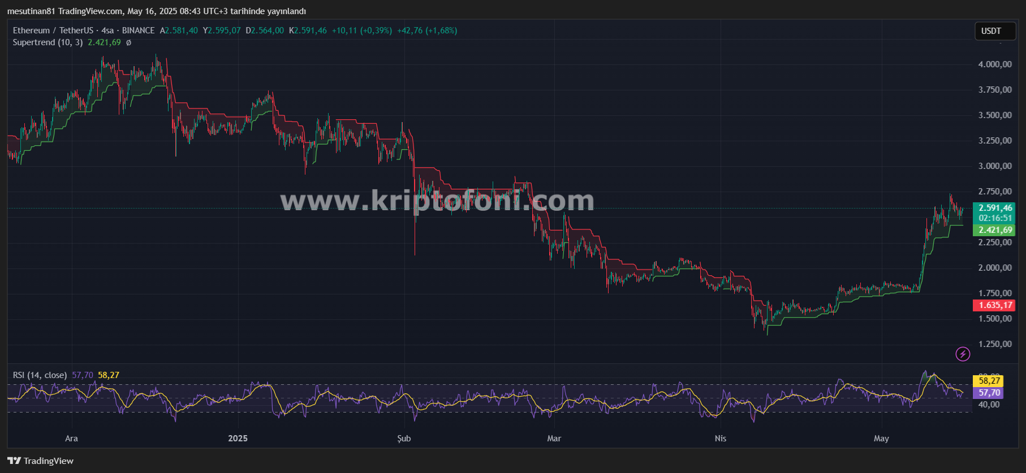
Task: Click the Şub label on time axis
Action: tap(404, 439)
